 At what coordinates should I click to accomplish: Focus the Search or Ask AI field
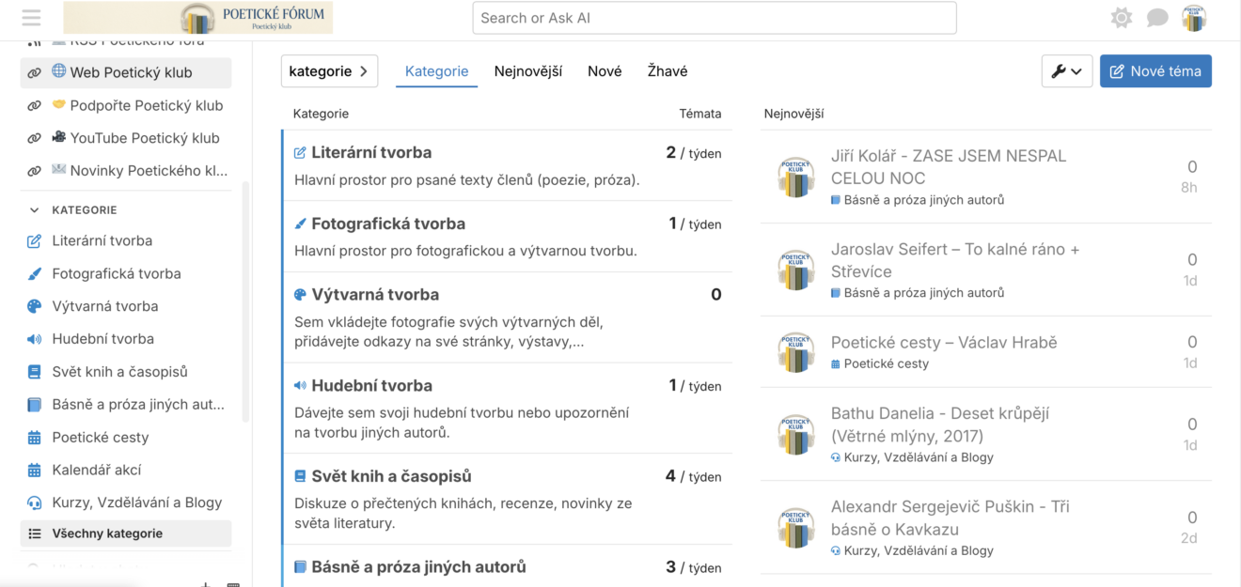click(715, 18)
